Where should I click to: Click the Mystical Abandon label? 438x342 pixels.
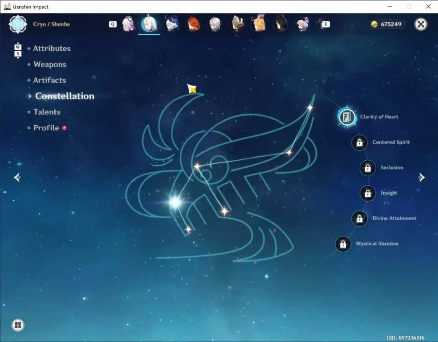click(377, 244)
